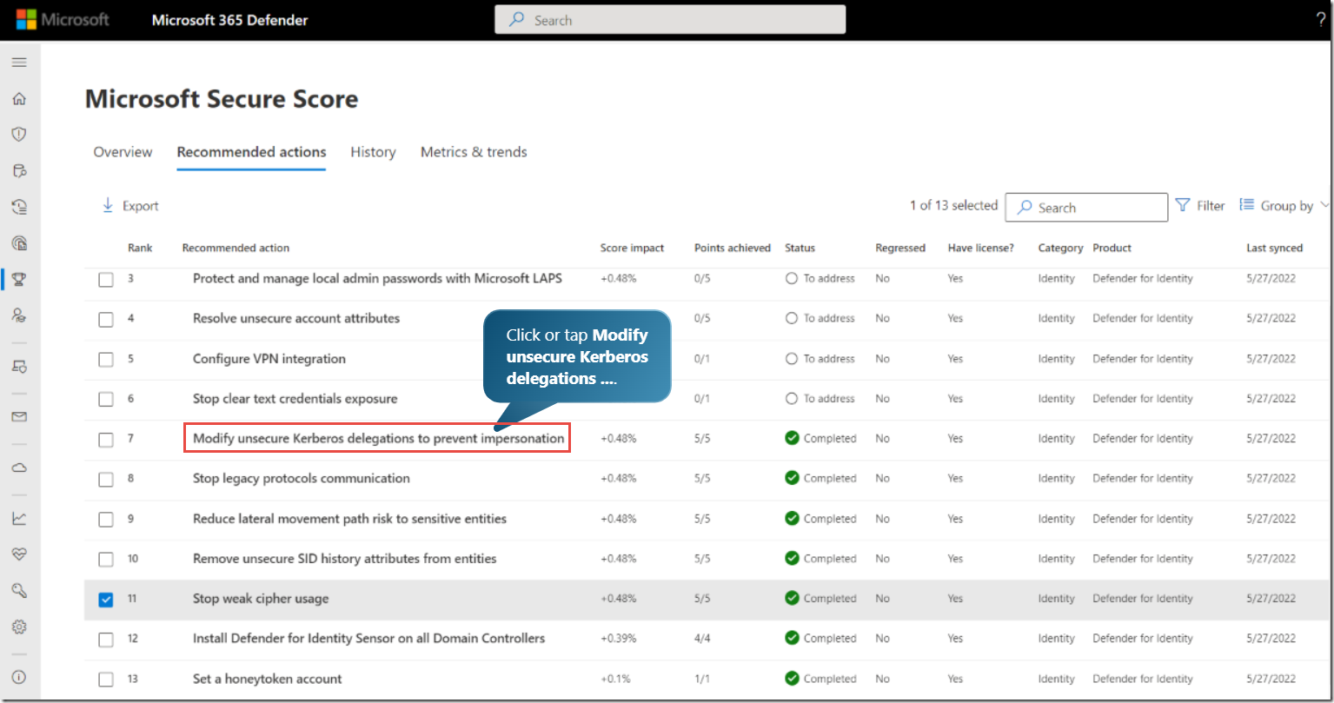Open Set a honeytoken account action
The height and width of the screenshot is (703, 1334).
point(268,679)
